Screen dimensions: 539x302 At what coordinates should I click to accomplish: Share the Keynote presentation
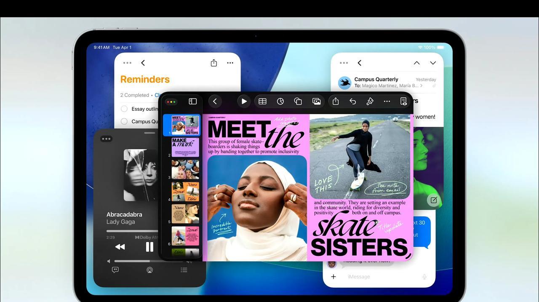point(336,101)
